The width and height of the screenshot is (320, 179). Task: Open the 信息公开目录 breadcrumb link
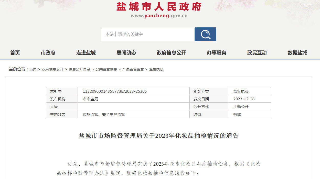tap(80, 69)
